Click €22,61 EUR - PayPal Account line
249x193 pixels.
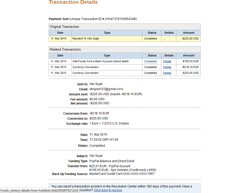110,166
